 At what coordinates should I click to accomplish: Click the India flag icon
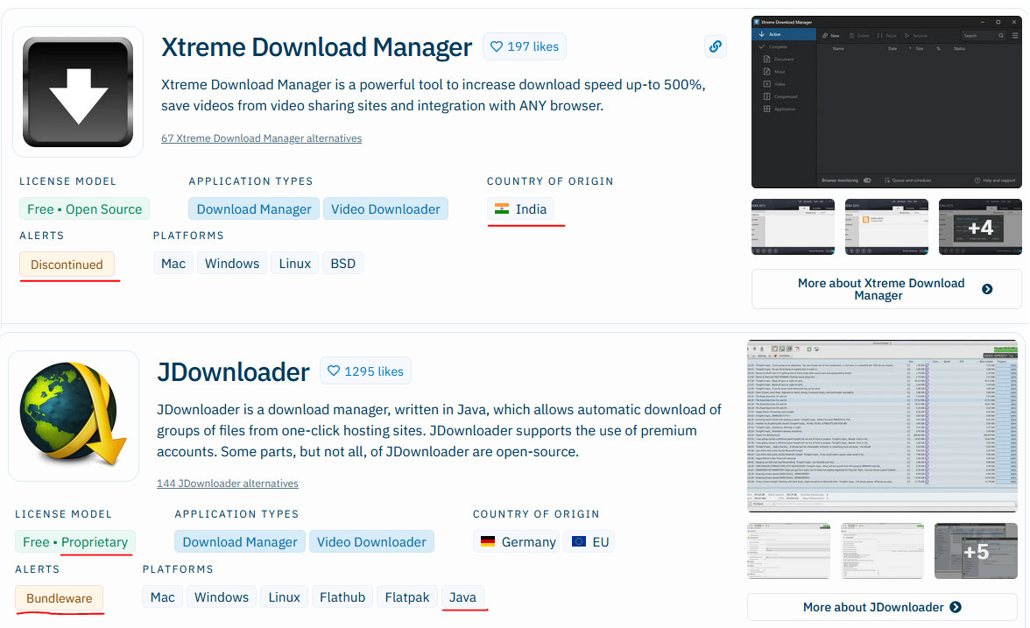click(502, 208)
